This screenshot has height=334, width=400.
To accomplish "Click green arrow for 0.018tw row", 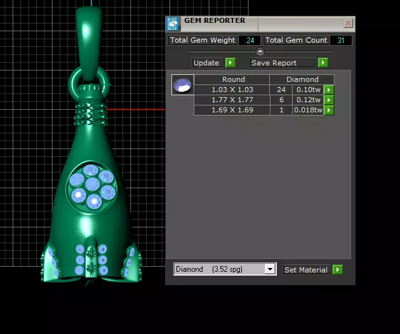I will coord(329,110).
